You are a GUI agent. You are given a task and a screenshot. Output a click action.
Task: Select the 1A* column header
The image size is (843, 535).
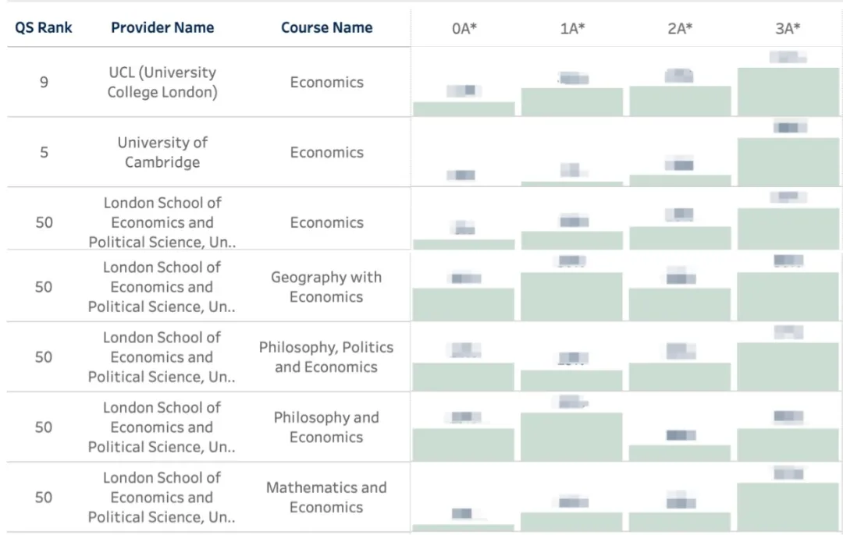(572, 29)
